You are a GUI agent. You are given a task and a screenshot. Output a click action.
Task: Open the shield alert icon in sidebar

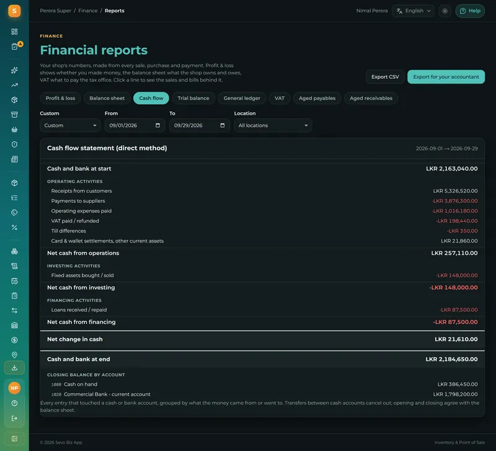click(14, 145)
